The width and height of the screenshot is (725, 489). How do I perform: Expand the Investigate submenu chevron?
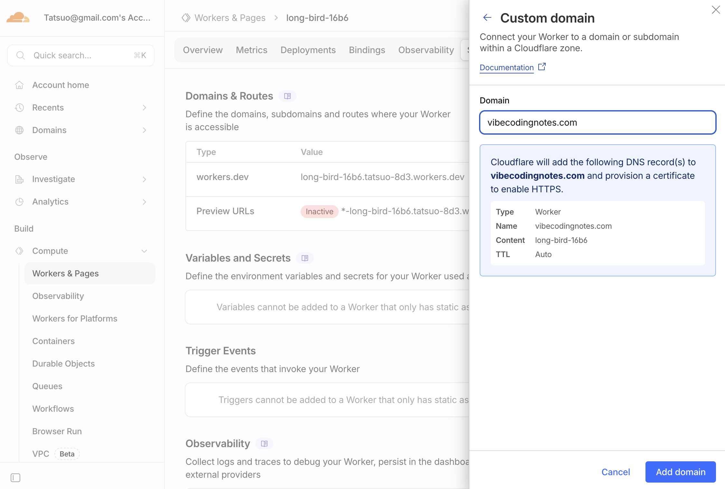[144, 179]
